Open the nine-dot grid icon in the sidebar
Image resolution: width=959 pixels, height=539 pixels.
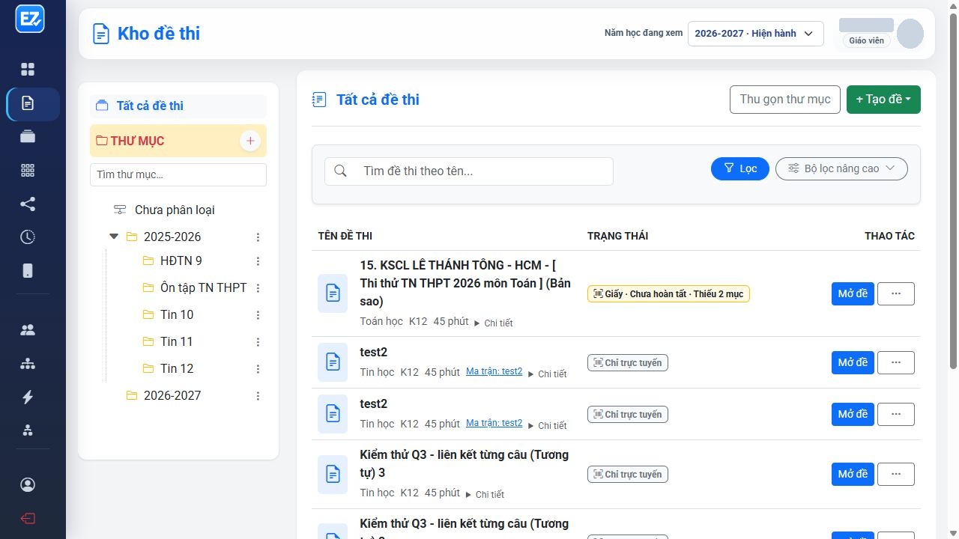click(x=28, y=171)
